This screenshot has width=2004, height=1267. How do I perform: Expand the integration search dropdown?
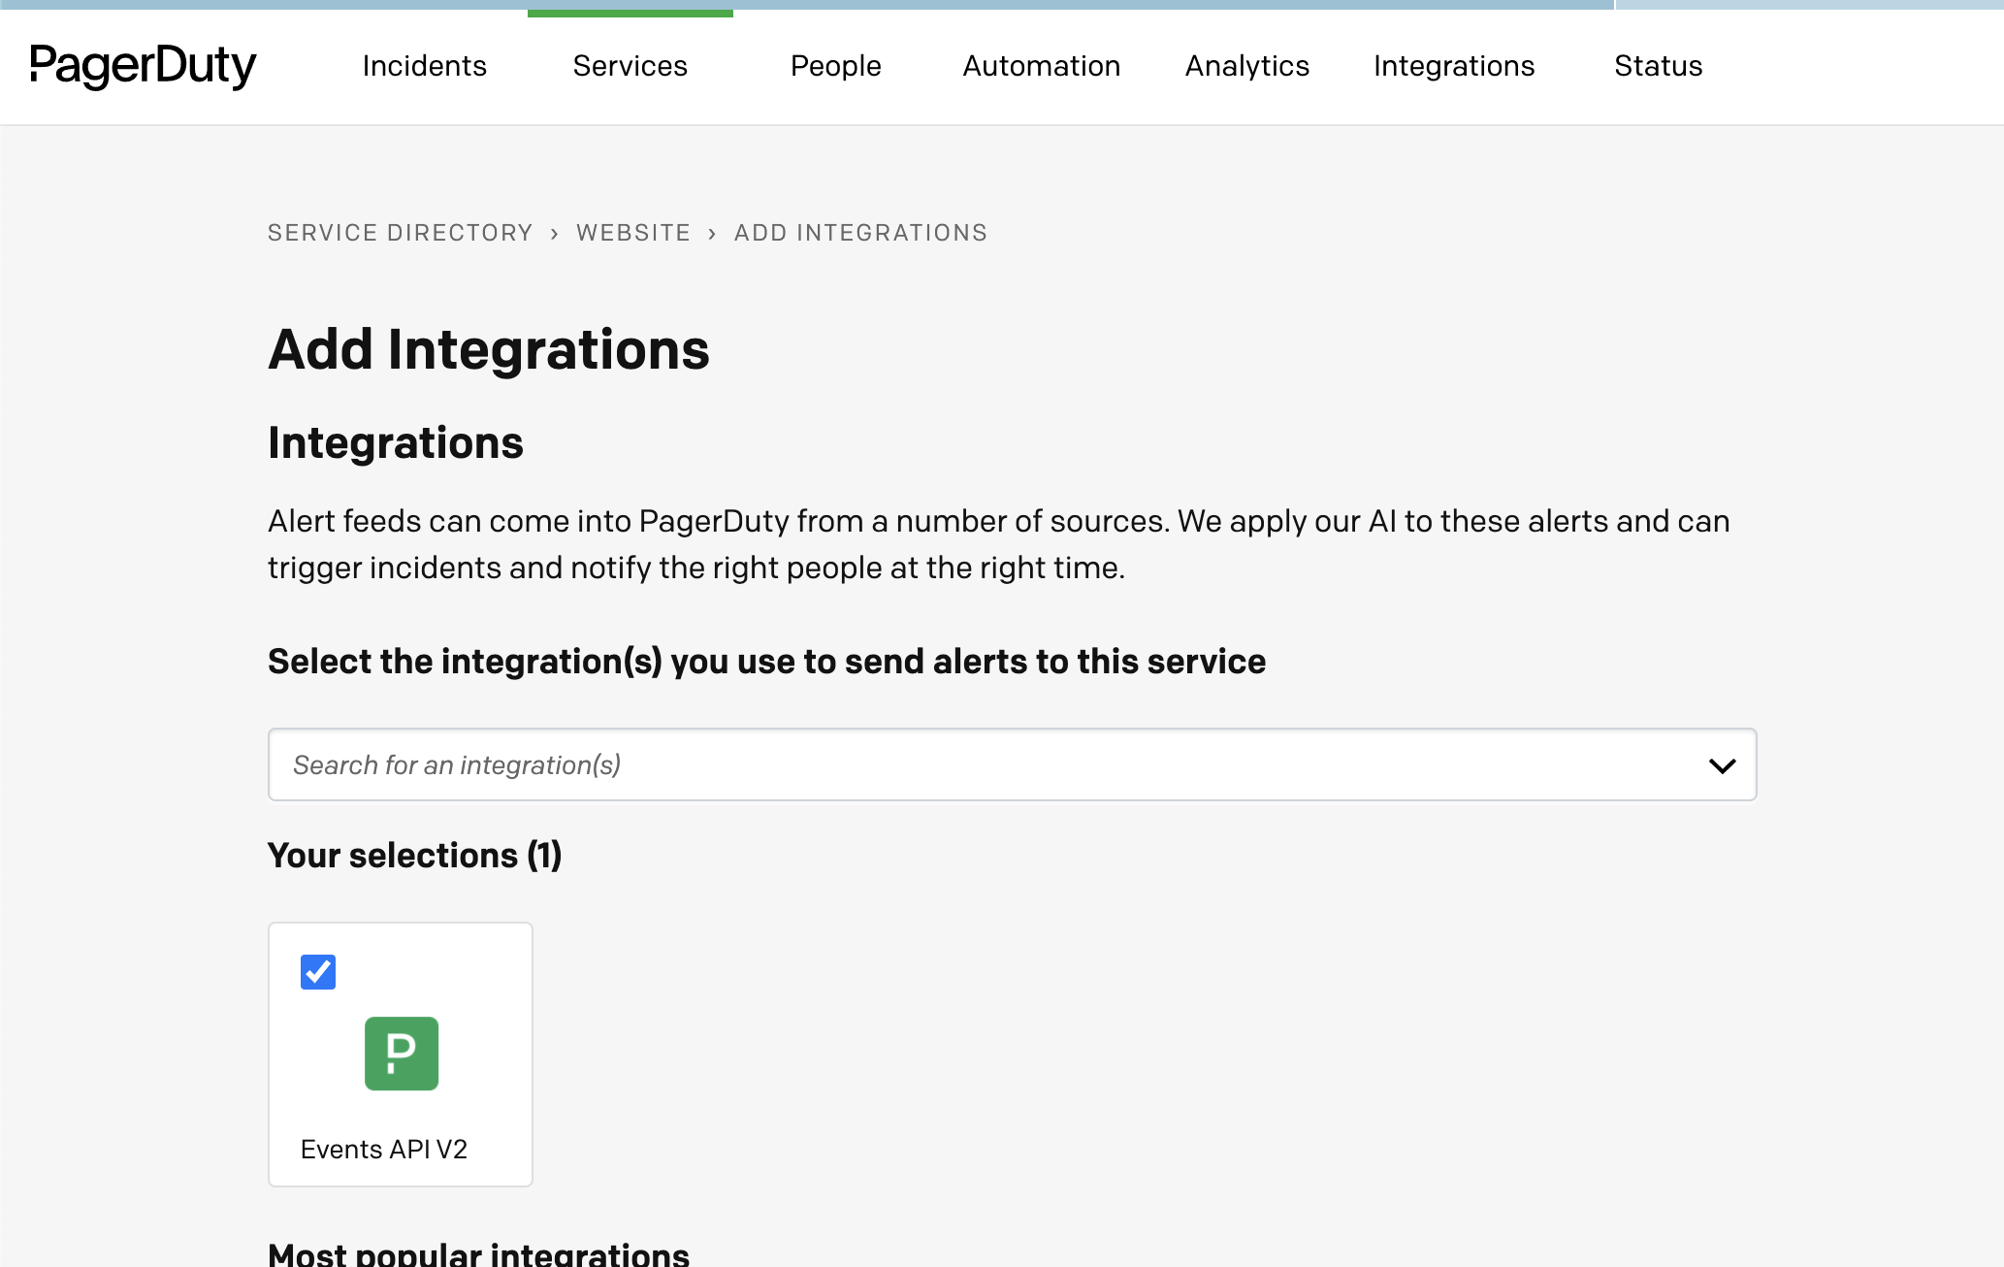[1724, 765]
